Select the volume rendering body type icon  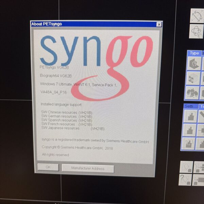(x=192, y=93)
